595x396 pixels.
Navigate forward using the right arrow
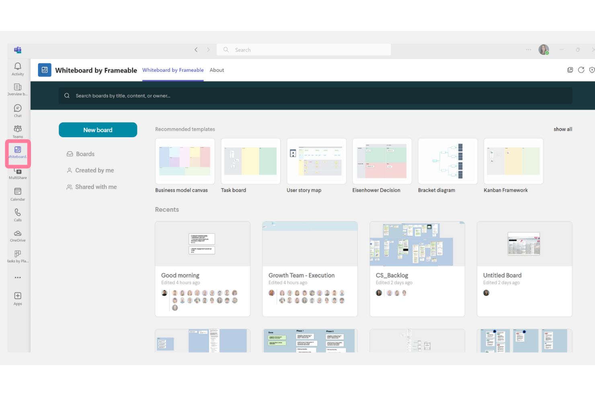click(x=208, y=50)
